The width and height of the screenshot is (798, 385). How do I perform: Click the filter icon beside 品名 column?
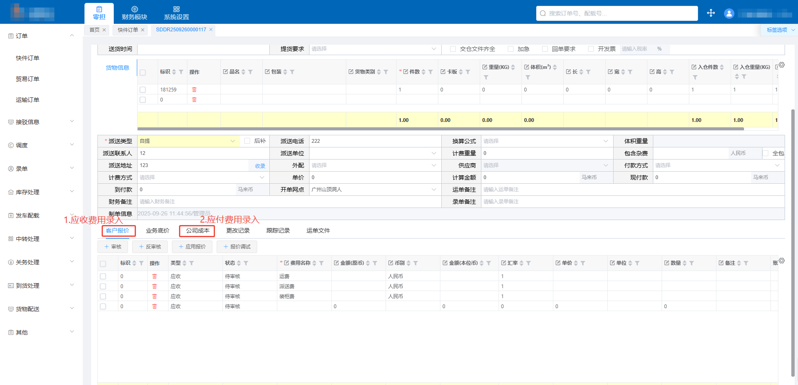tap(250, 72)
